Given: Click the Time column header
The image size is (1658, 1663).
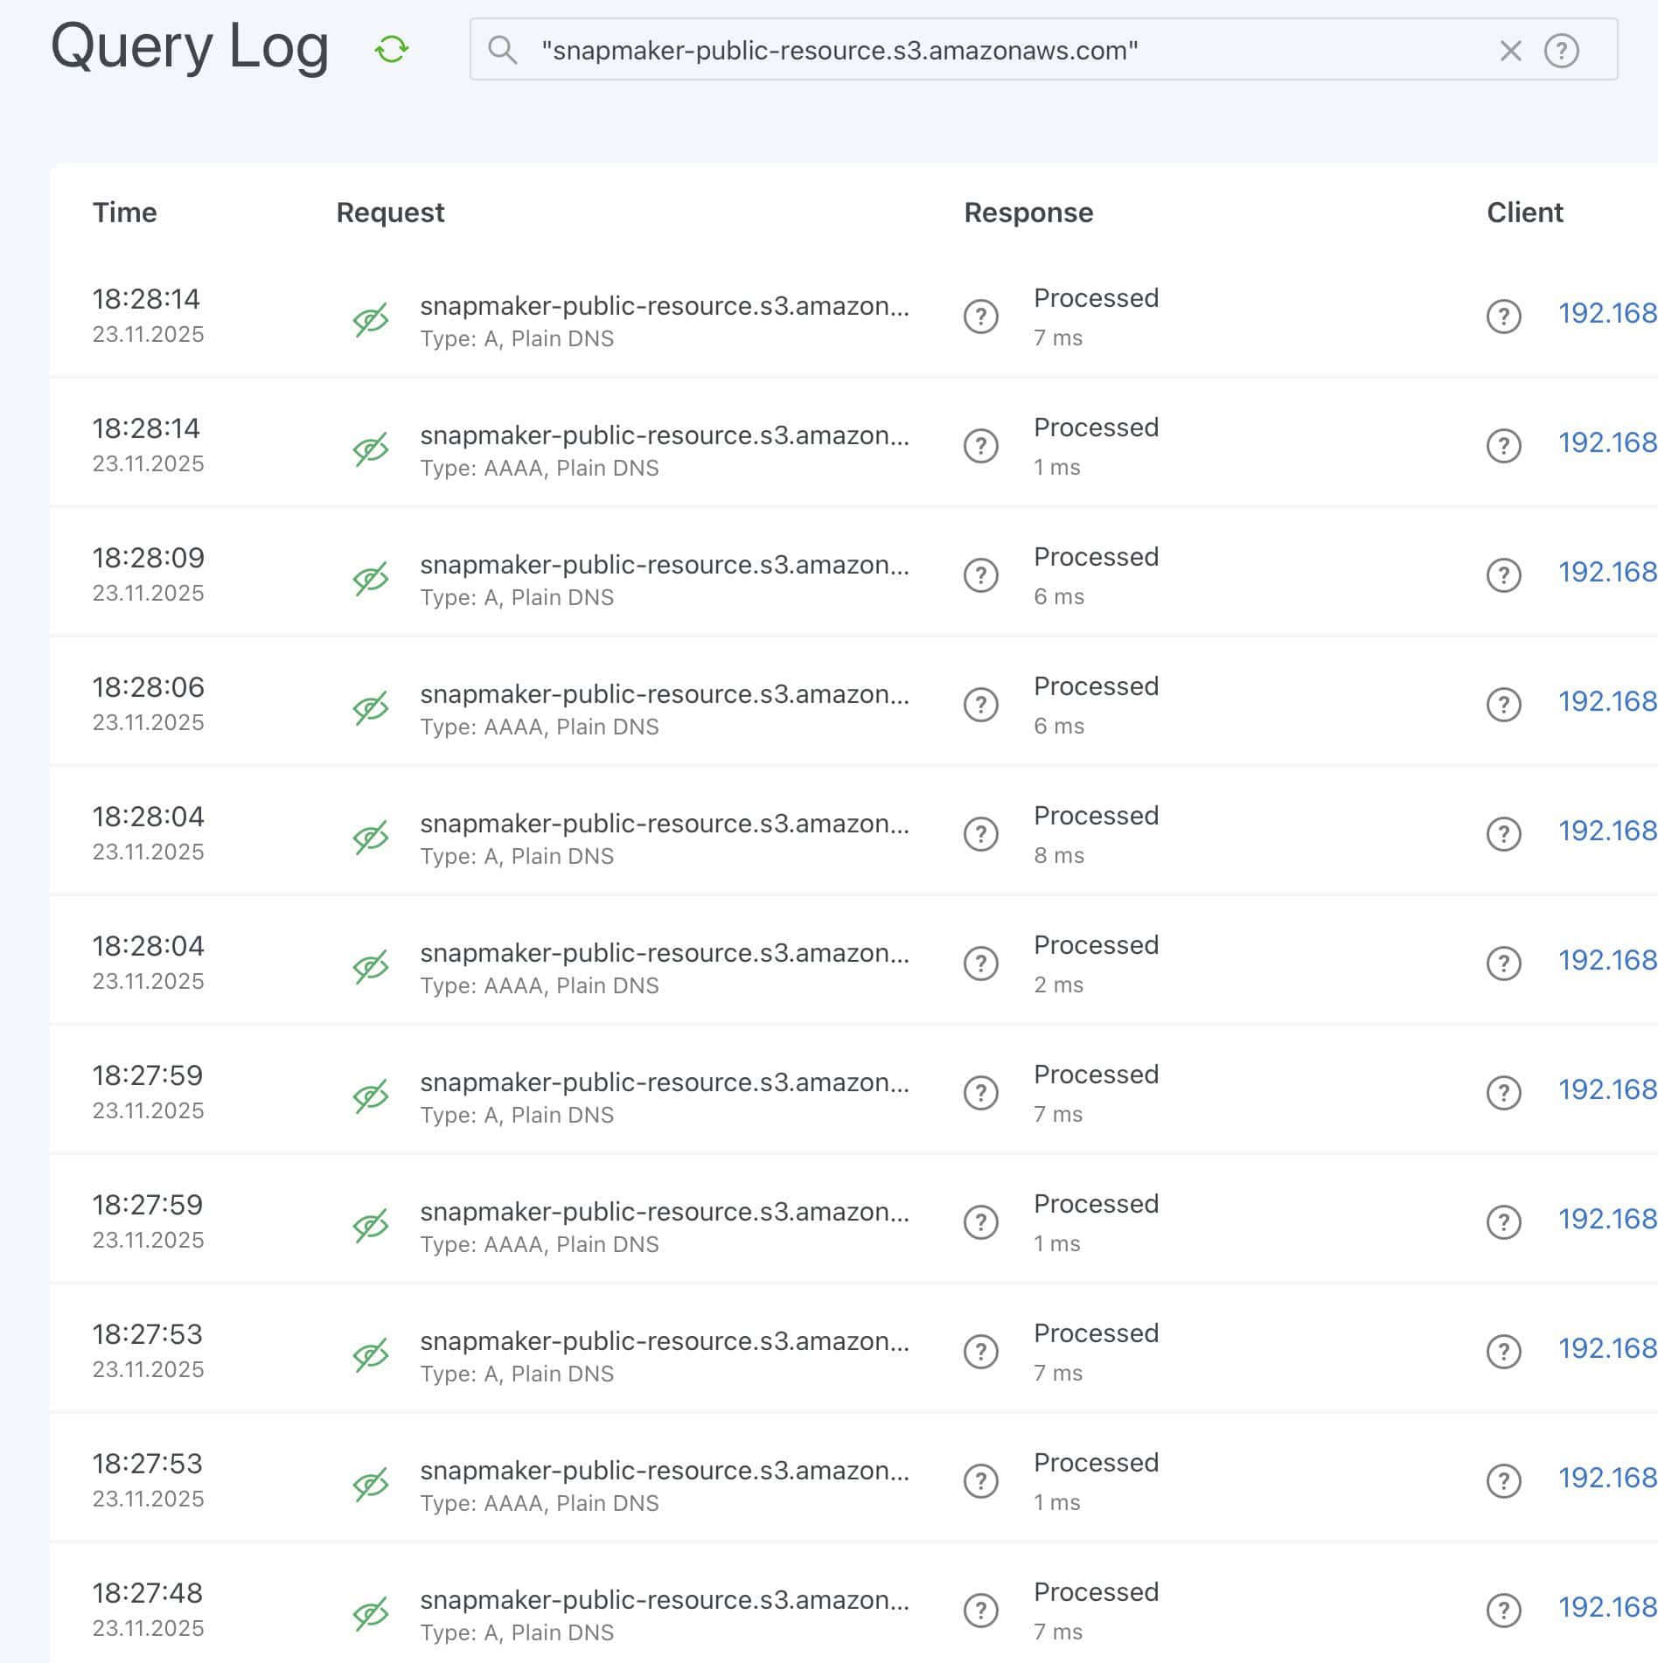Looking at the screenshot, I should click(124, 212).
